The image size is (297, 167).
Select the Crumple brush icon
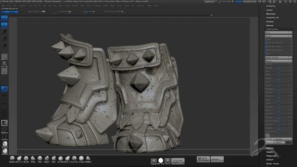(81, 158)
